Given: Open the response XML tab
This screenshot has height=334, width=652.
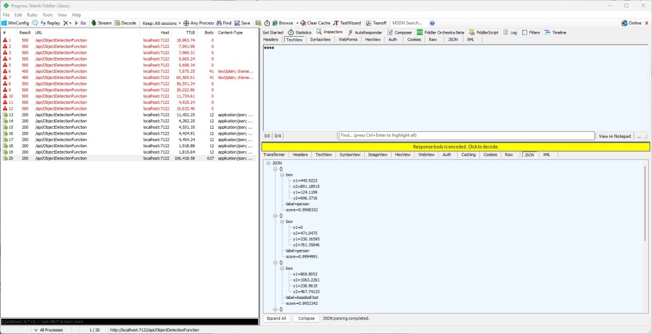Looking at the screenshot, I should [546, 155].
